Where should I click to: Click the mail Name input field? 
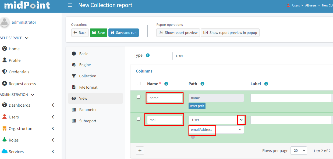[164, 120]
